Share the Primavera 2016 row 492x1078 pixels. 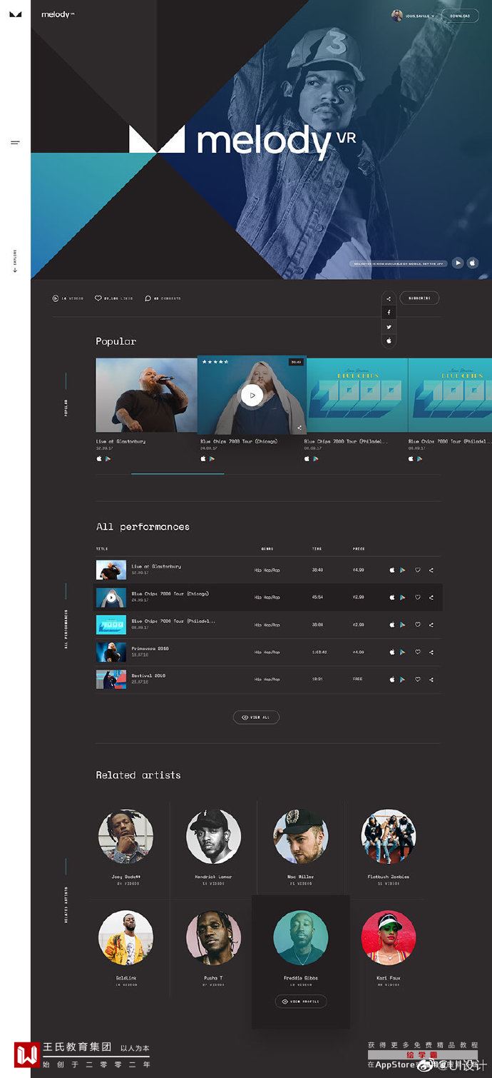[431, 652]
